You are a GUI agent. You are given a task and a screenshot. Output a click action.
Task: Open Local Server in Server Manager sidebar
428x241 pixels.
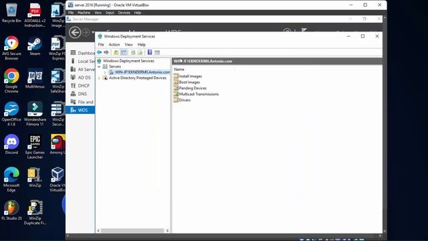[81, 61]
